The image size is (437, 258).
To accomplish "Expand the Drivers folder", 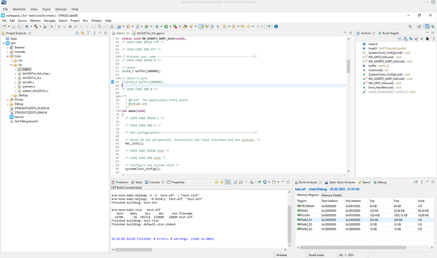I will point(7,100).
